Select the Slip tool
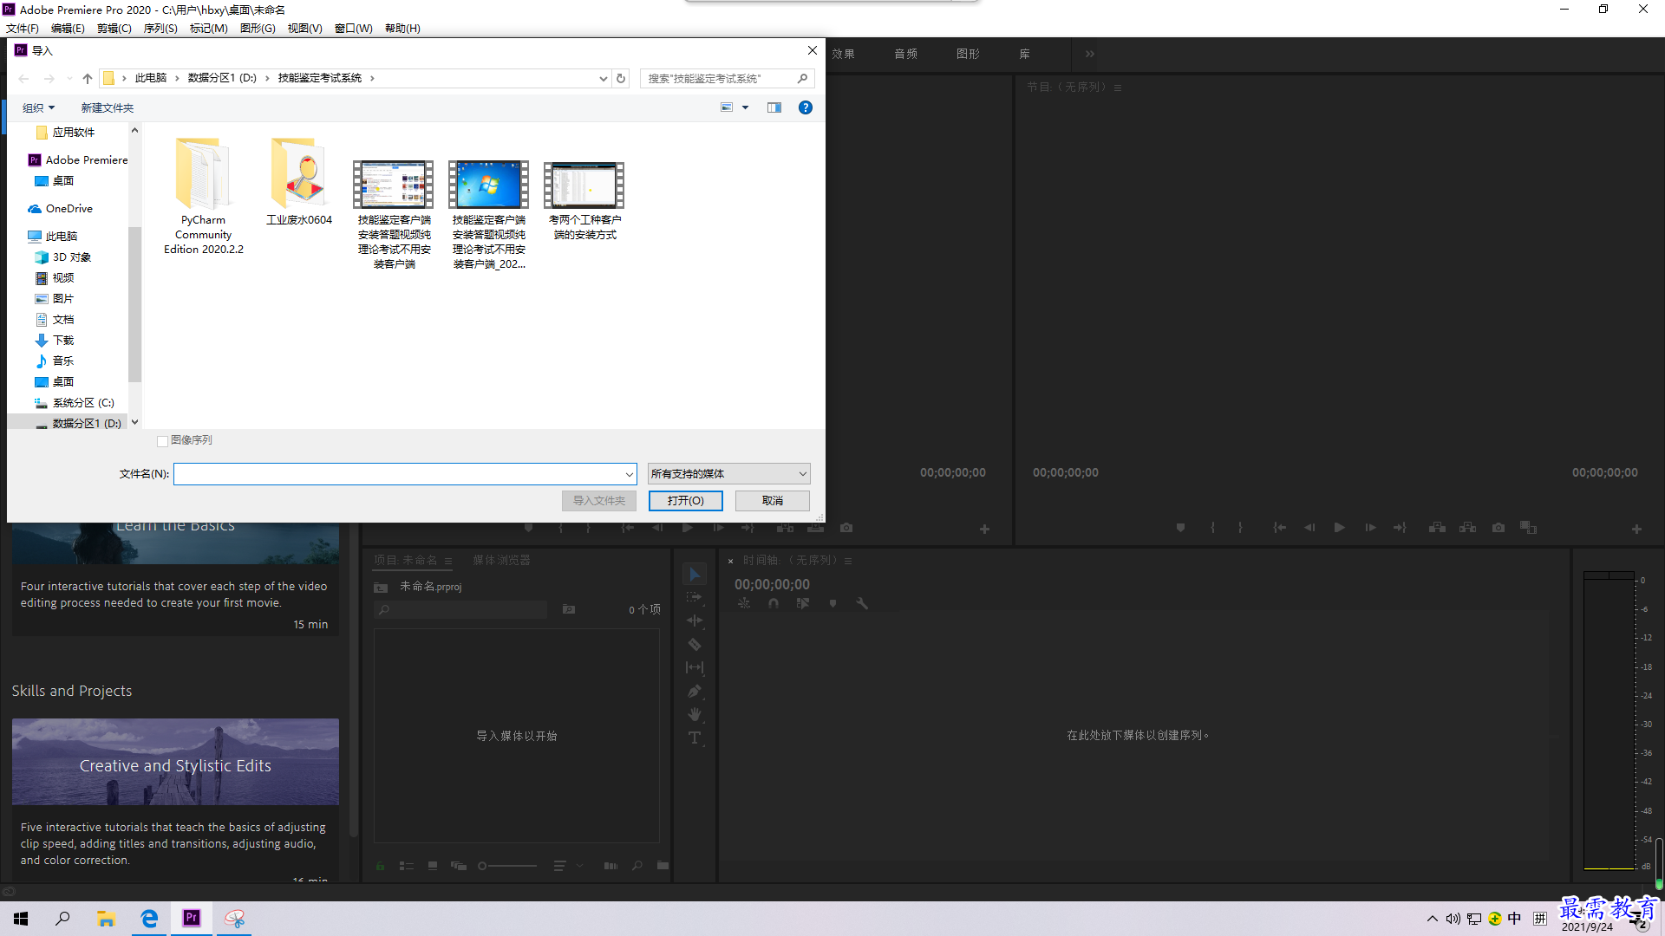This screenshot has height=936, width=1665. 695,667
